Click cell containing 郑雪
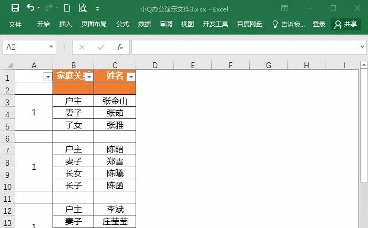This screenshot has height=228, width=368. [115, 161]
